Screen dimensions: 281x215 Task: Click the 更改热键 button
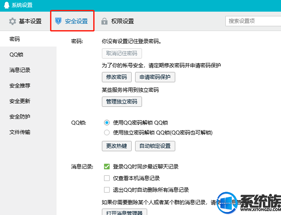pos(117,146)
